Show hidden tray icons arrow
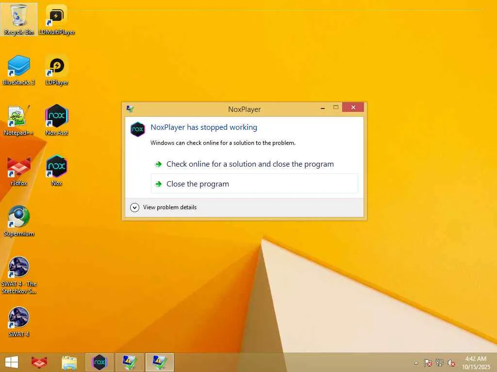 coord(416,363)
